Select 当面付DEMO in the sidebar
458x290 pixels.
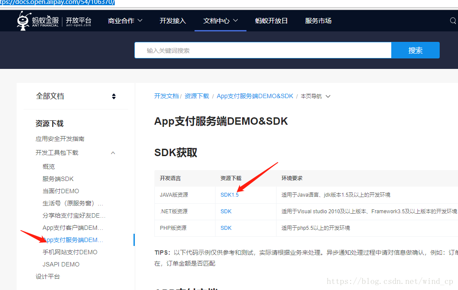point(61,191)
